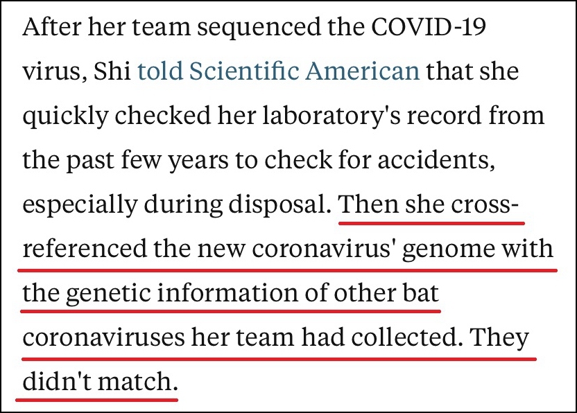Open the 'told Scientific American' link

point(279,71)
